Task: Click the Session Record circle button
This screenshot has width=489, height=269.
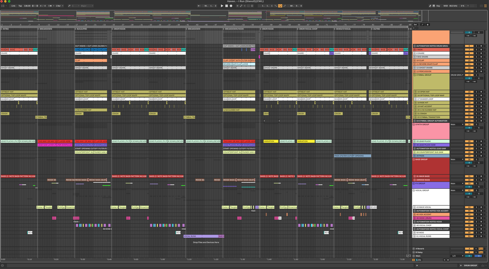Action: [x=252, y=6]
